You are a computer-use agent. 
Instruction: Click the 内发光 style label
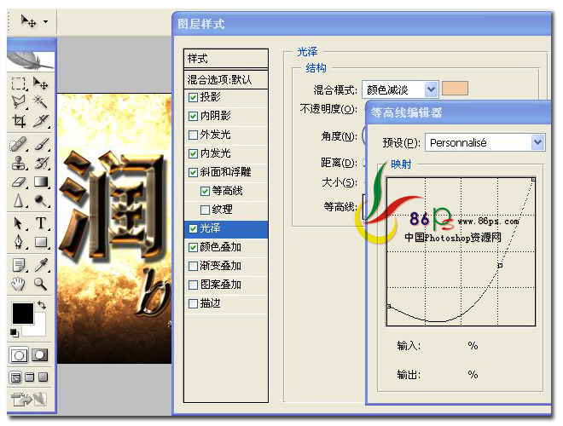point(215,153)
